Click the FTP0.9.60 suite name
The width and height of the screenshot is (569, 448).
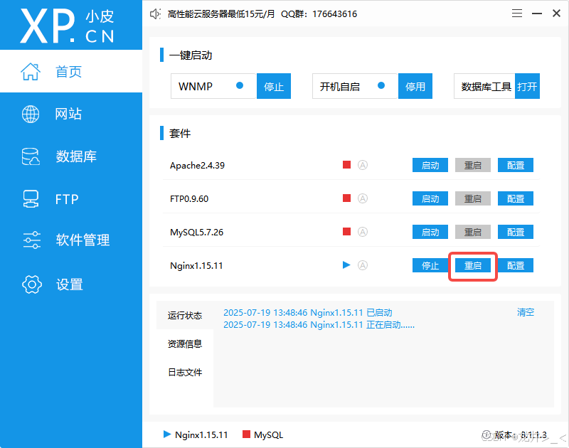click(189, 199)
